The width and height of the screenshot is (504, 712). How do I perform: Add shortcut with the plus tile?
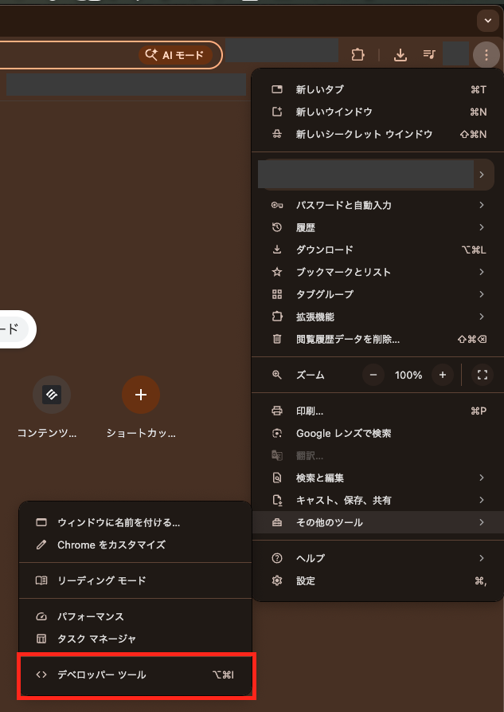coord(141,395)
